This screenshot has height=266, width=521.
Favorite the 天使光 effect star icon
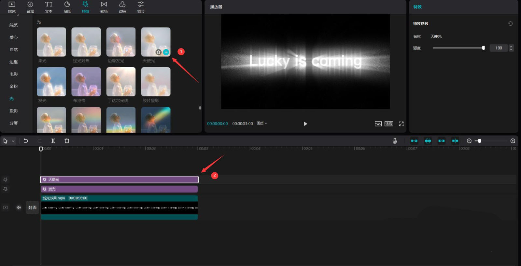159,52
